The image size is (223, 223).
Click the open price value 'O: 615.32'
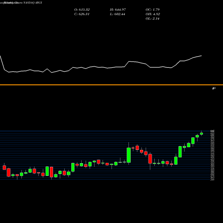coord(82,10)
